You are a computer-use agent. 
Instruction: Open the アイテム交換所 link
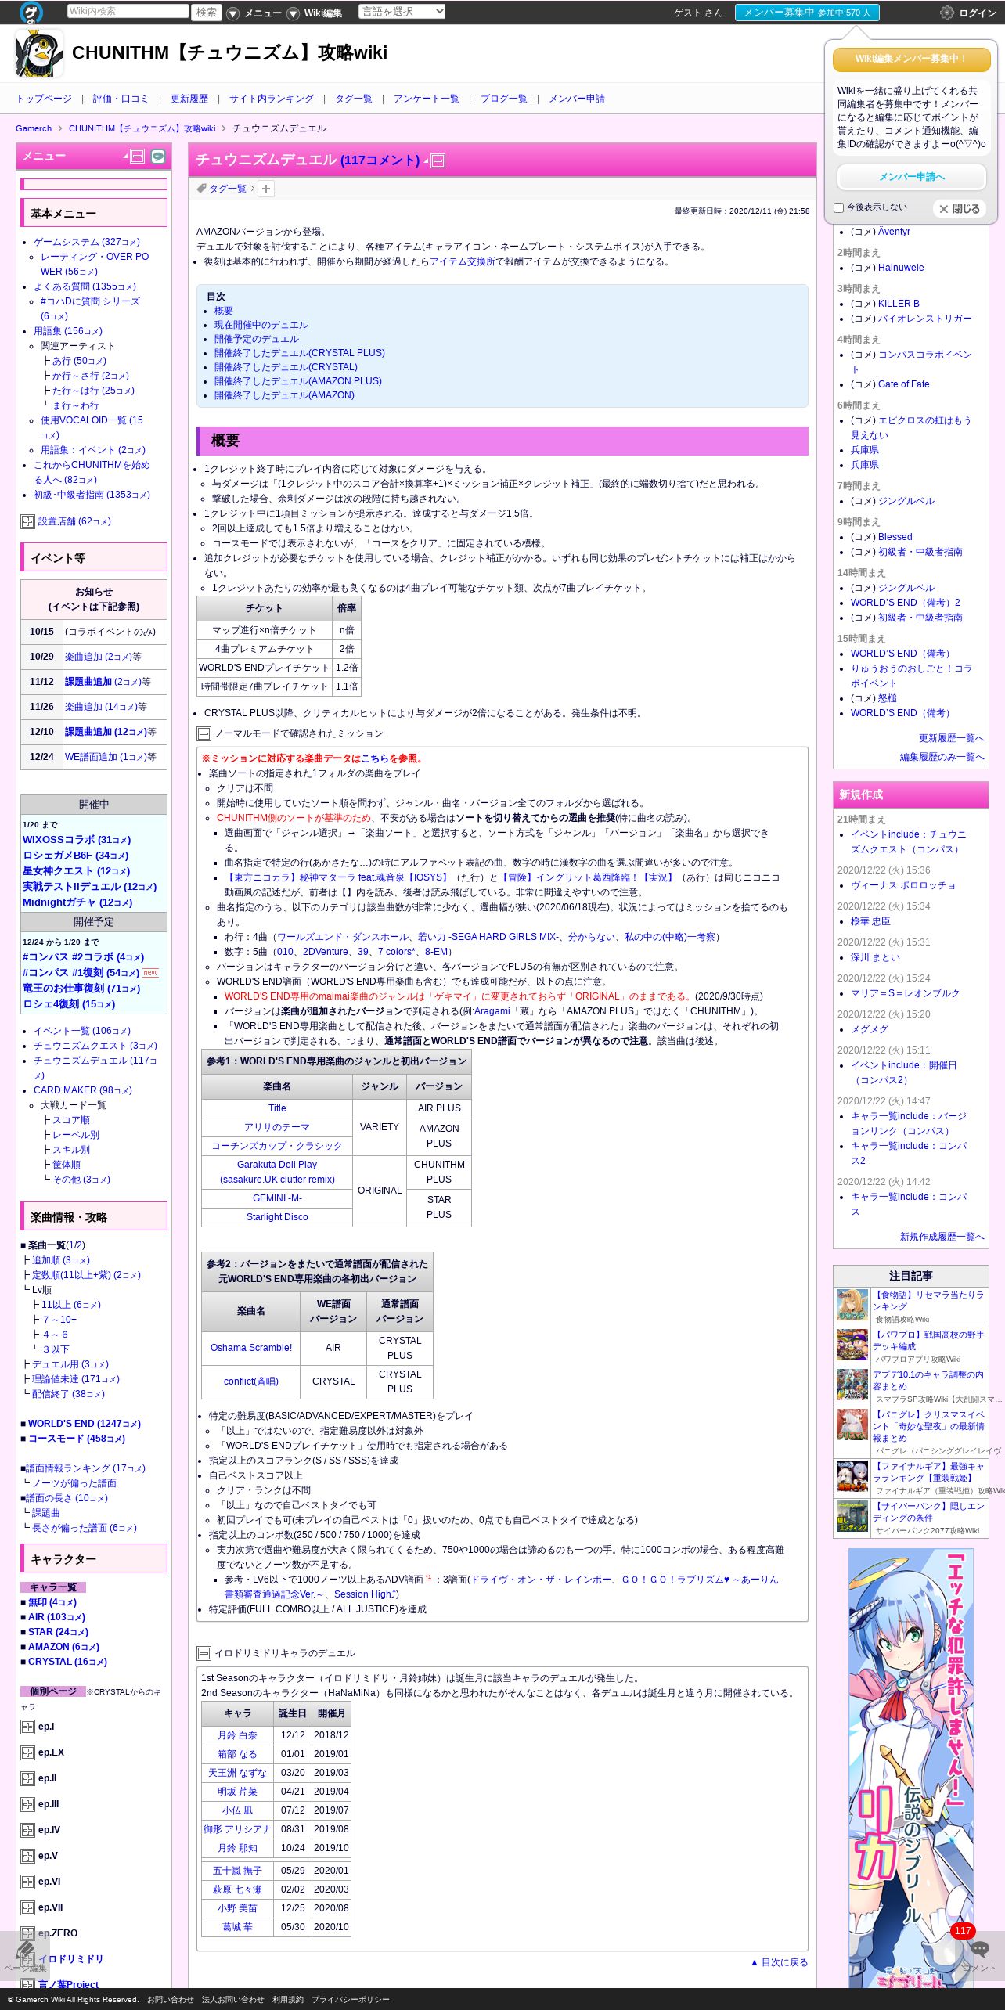(x=463, y=262)
